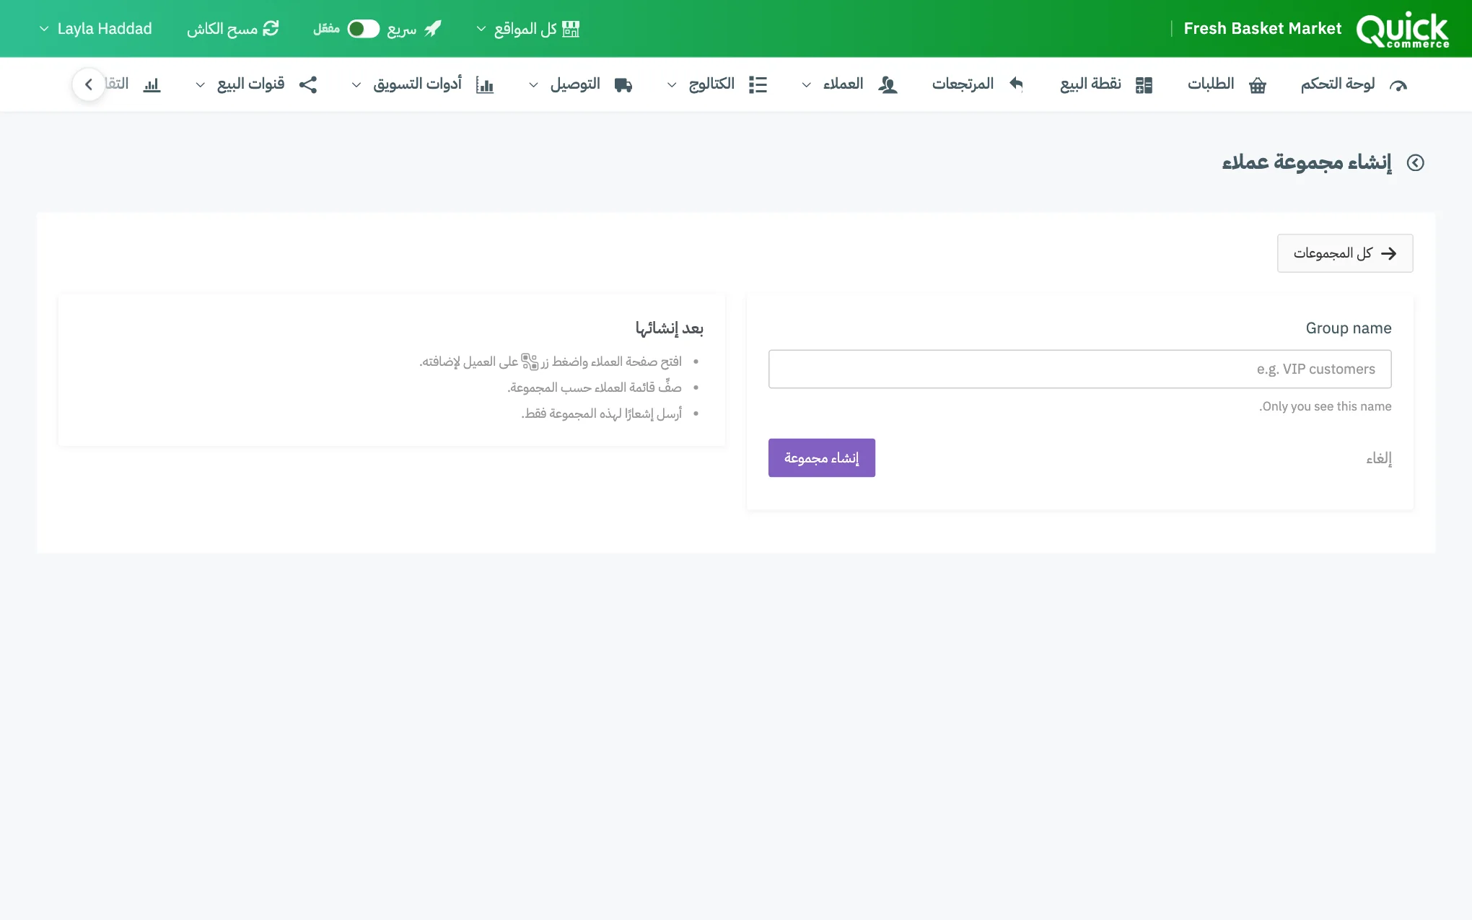Click the rocket icon next to سريع
Screen dimensions: 1472x920
pos(433,29)
